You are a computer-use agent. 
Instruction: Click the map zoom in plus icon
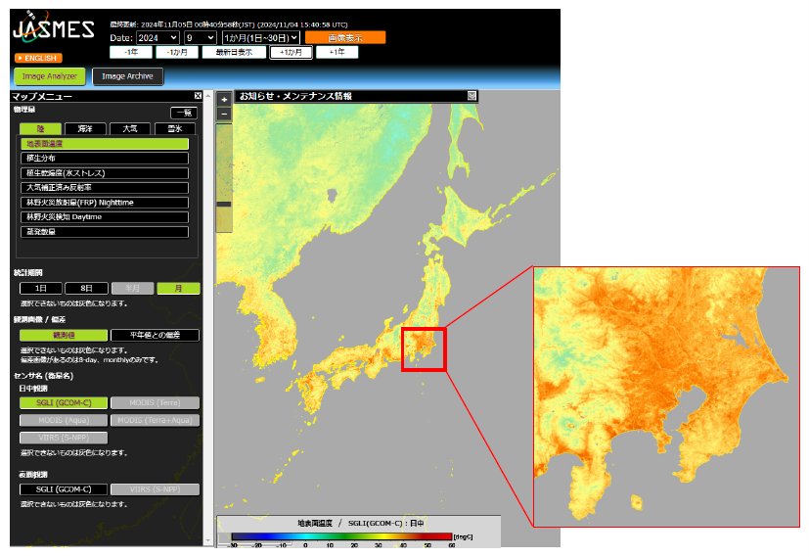pos(224,99)
